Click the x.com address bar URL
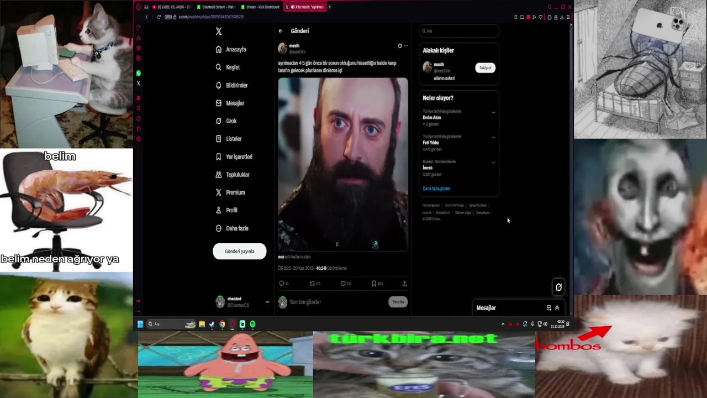Viewport: 707px width, 398px height. (x=211, y=17)
